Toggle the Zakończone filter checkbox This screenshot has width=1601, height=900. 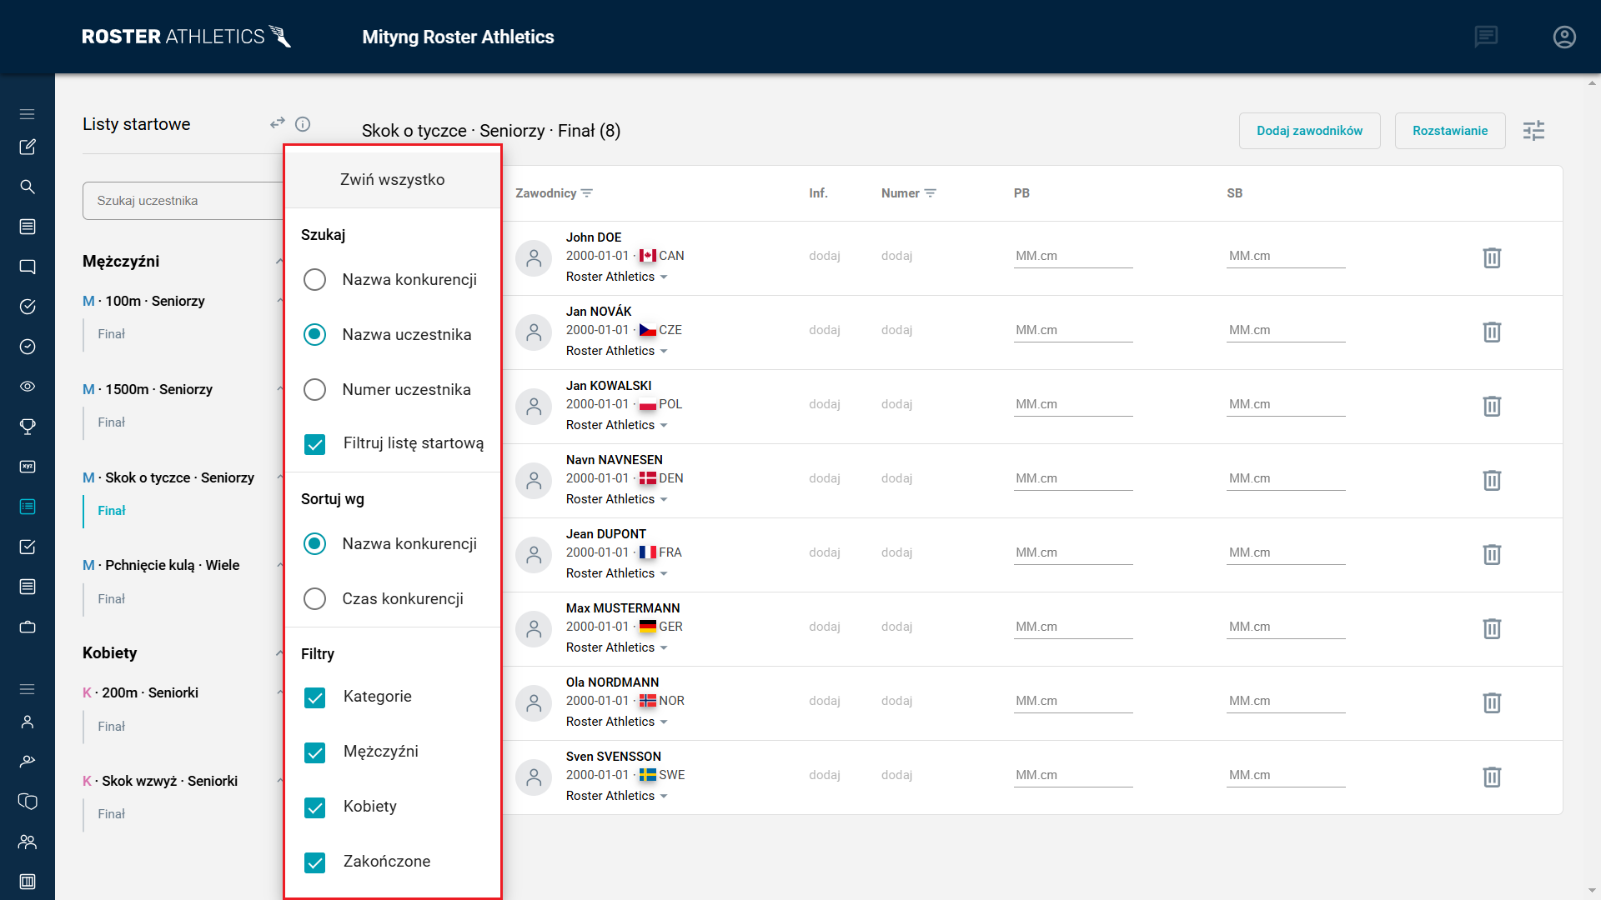click(x=314, y=862)
